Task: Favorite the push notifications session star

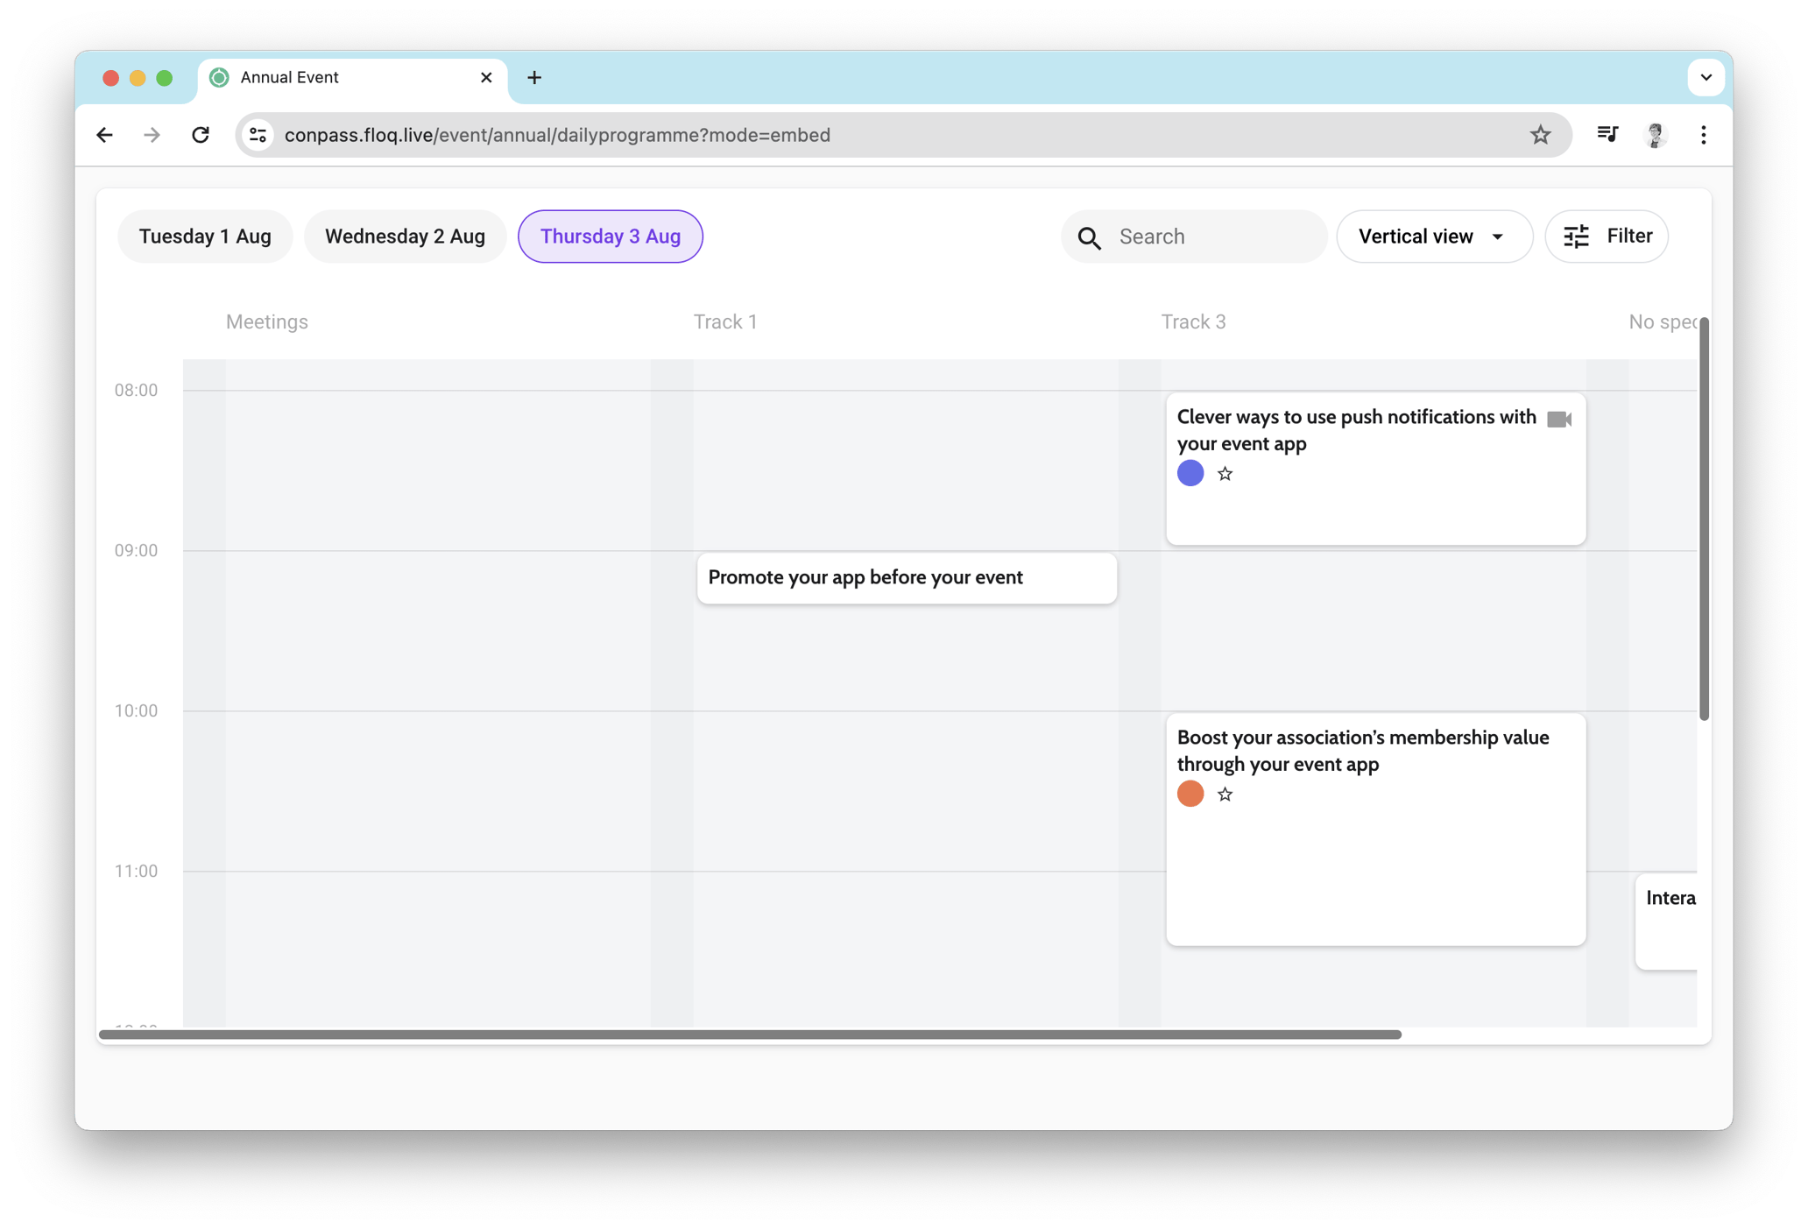Action: click(x=1225, y=474)
